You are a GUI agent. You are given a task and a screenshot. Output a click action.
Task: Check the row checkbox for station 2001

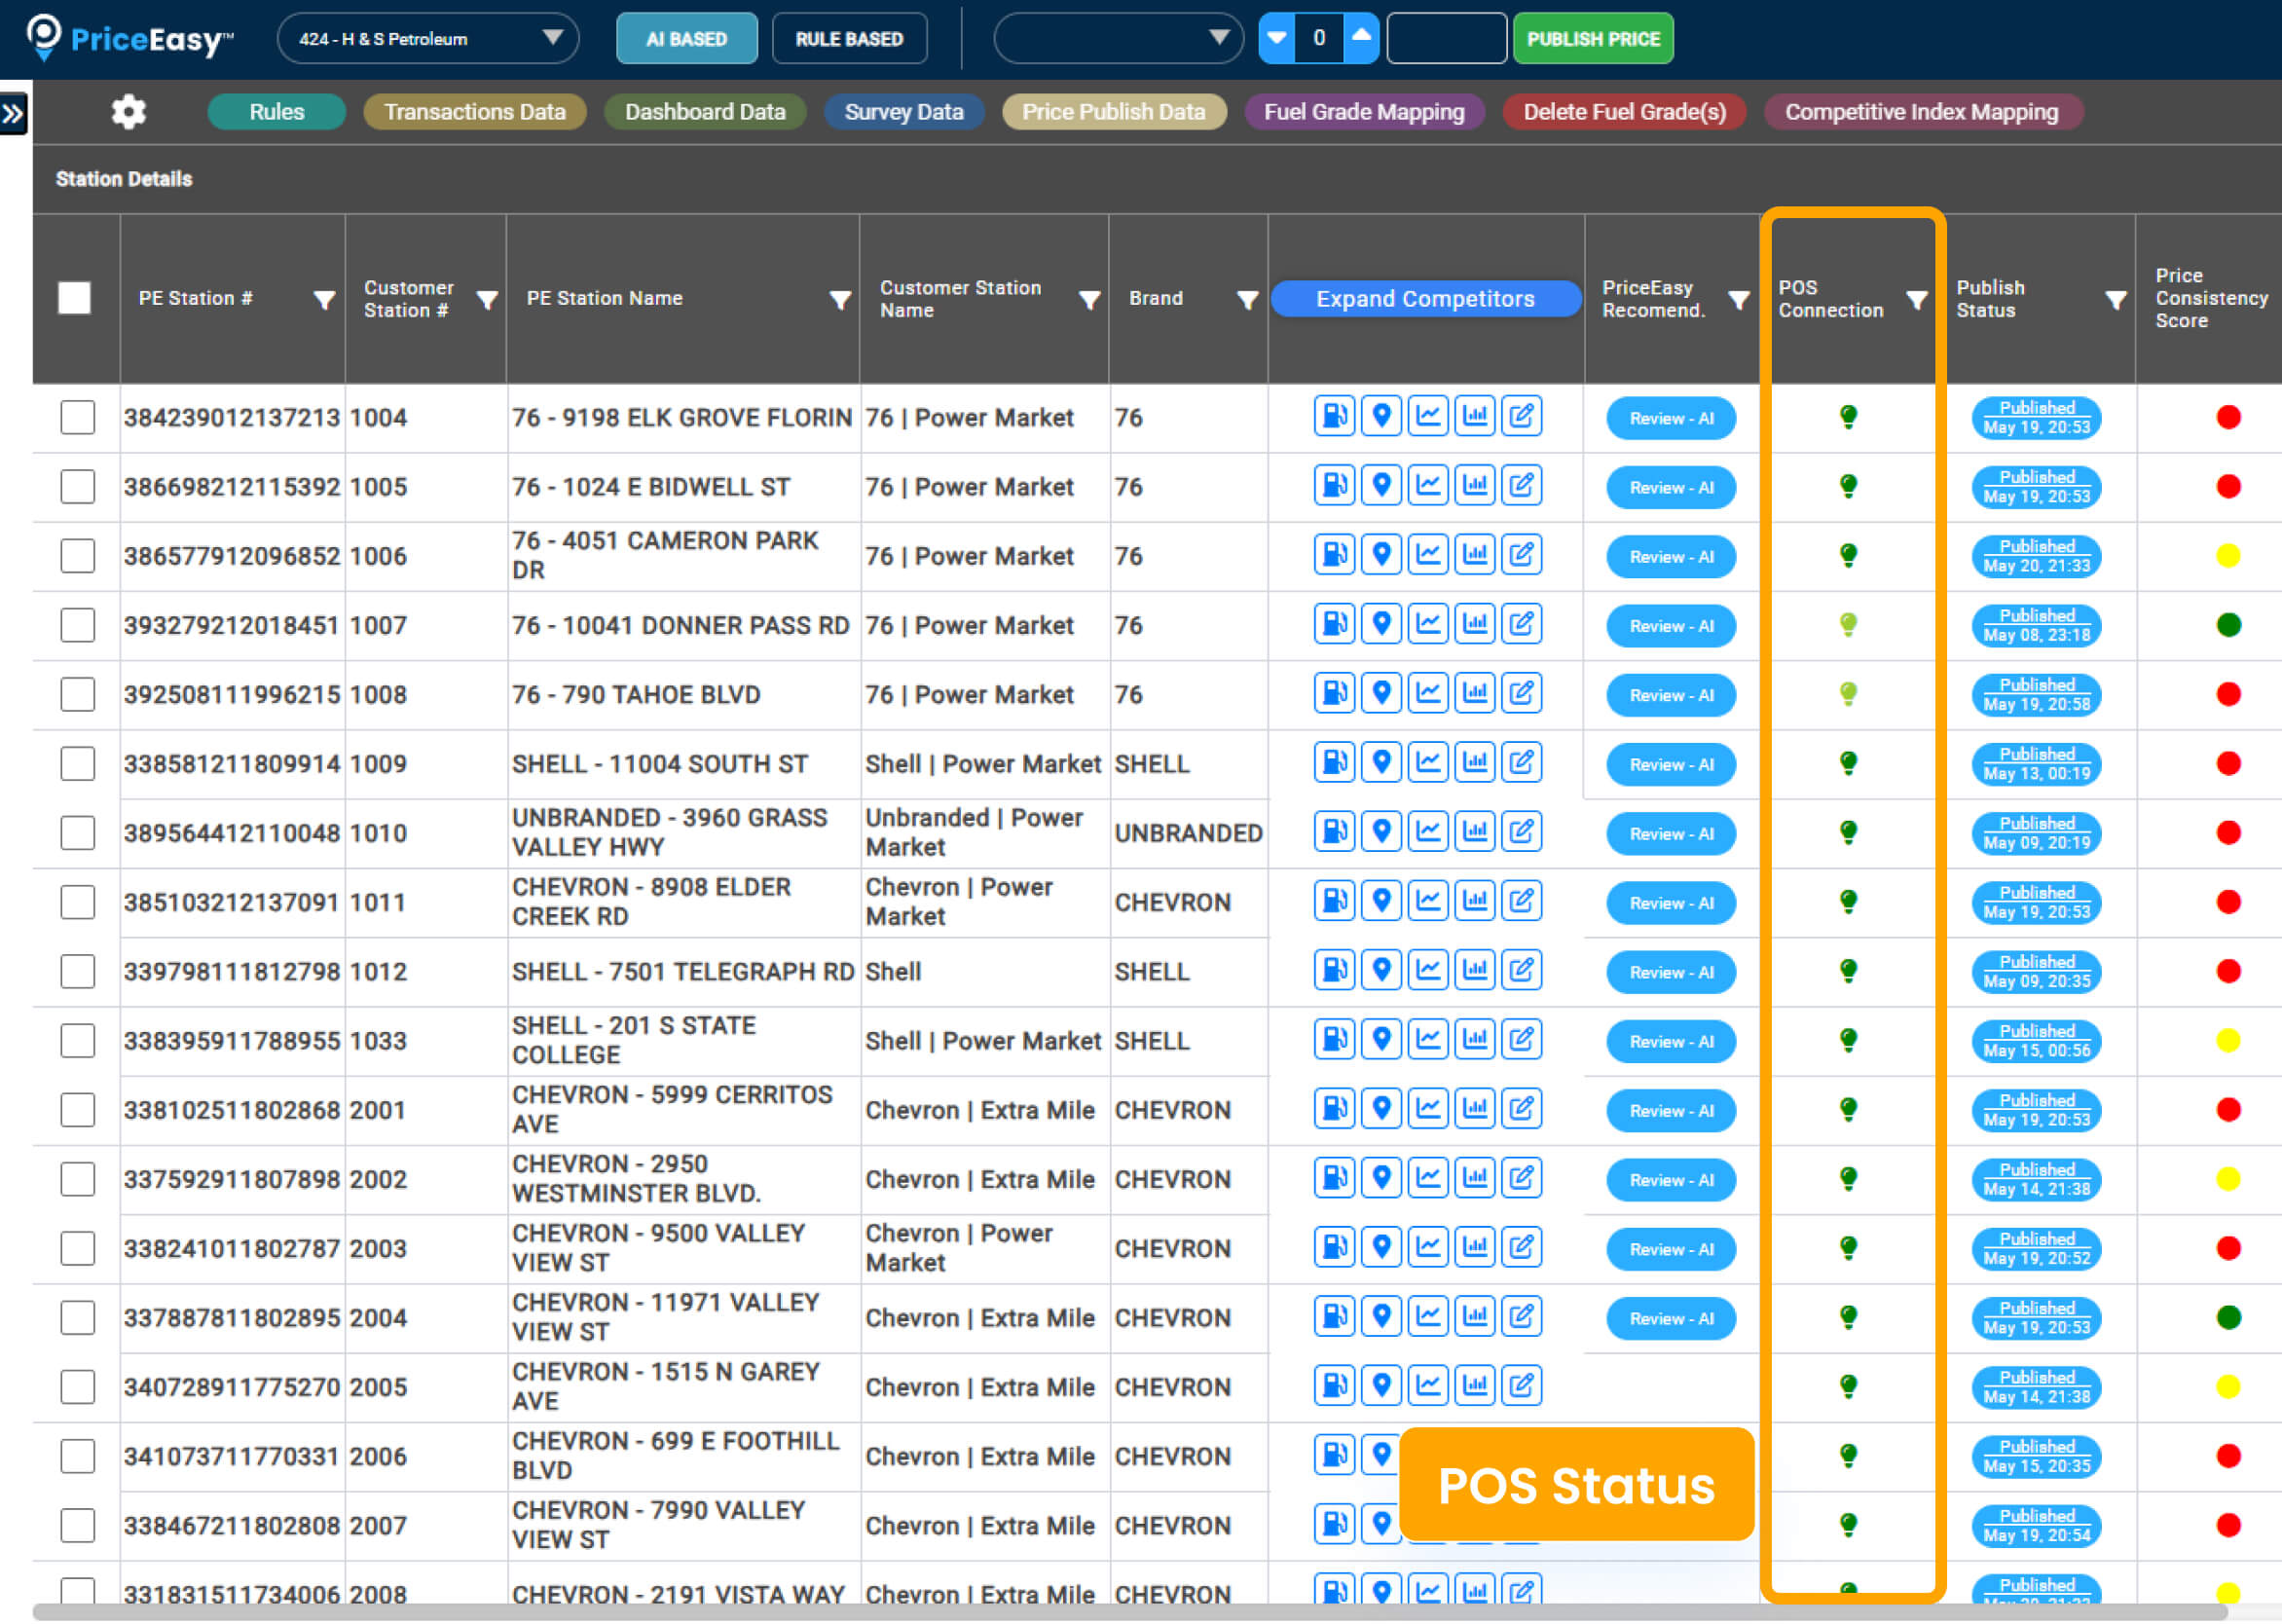click(x=77, y=1109)
